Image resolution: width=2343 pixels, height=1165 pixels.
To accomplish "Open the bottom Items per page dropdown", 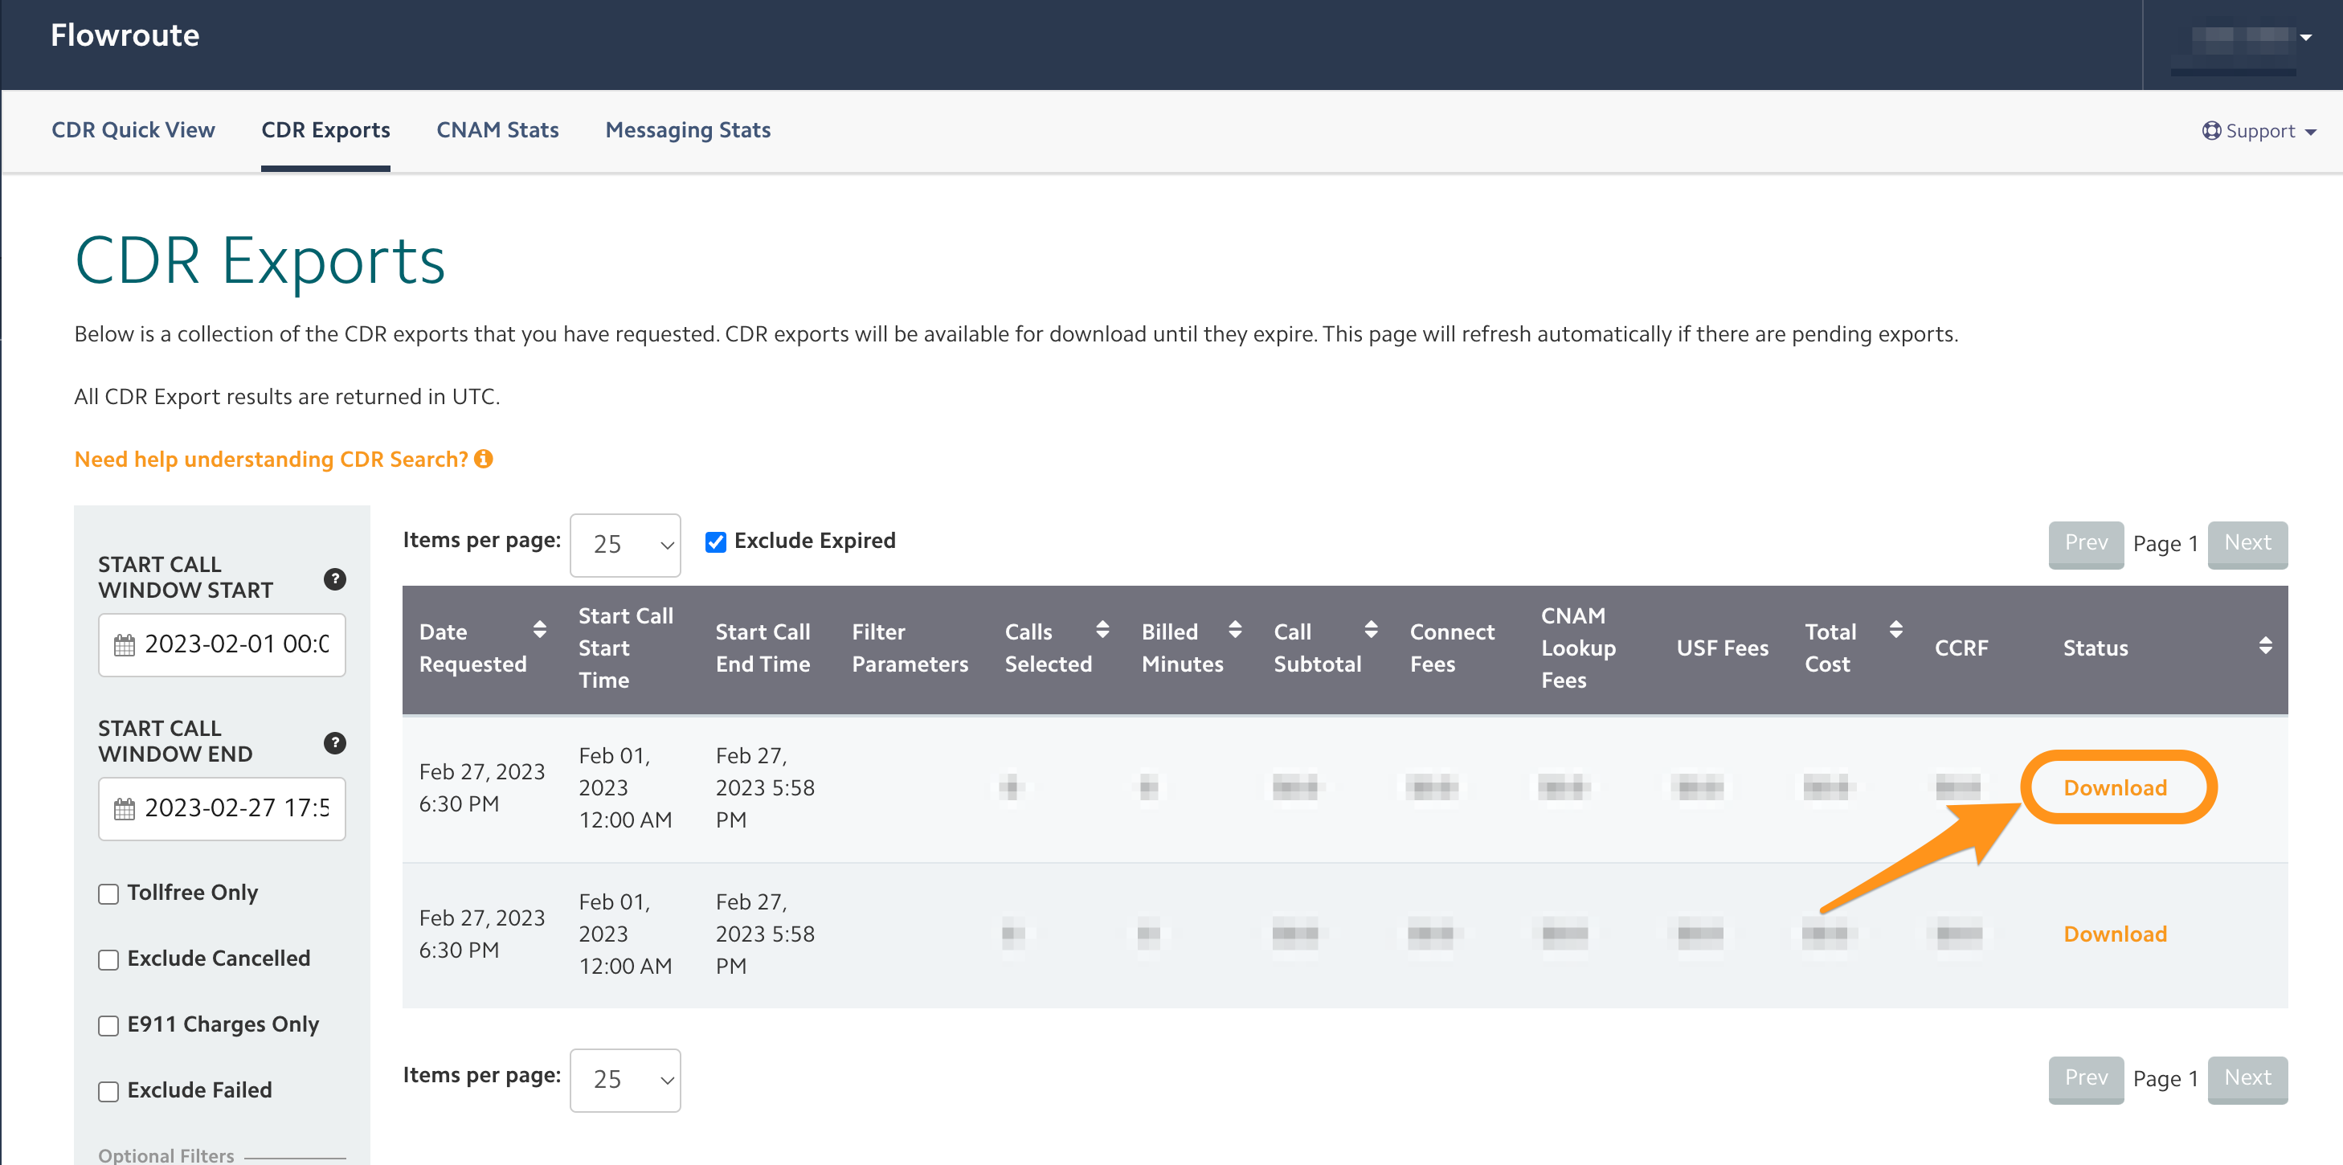I will point(625,1080).
